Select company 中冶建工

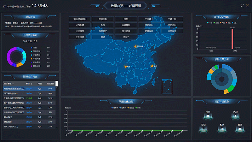pos(149,19)
